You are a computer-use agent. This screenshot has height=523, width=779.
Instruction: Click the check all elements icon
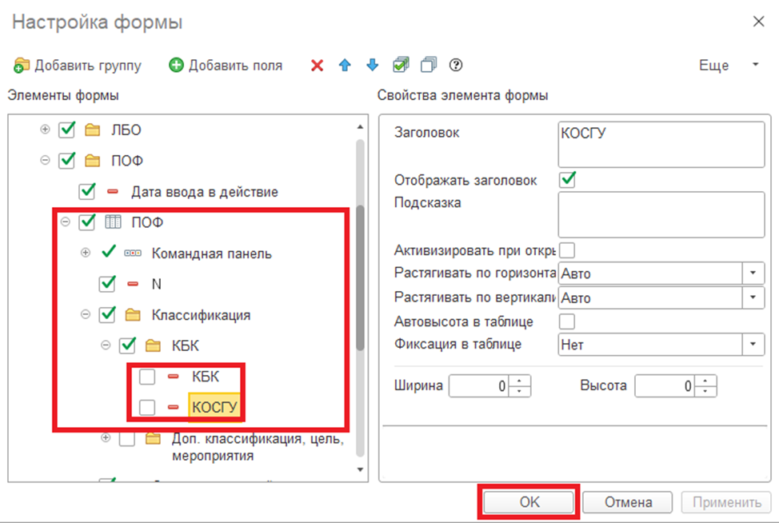click(x=401, y=65)
